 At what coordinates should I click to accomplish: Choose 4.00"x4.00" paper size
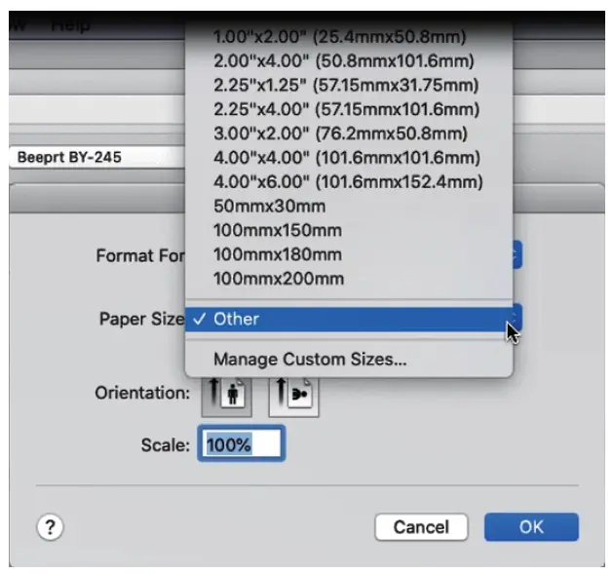click(x=348, y=158)
